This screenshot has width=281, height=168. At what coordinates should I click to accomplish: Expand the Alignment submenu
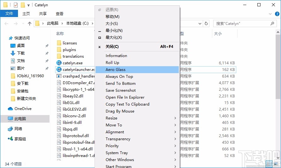[137, 132]
